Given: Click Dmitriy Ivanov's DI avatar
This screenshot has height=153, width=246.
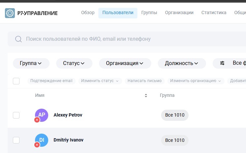Looking at the screenshot, I should pos(42,140).
